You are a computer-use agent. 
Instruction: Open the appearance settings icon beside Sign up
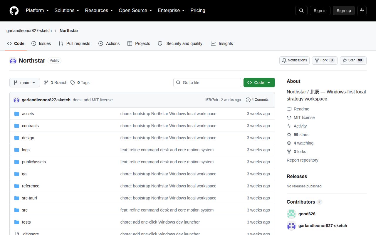[x=362, y=11]
